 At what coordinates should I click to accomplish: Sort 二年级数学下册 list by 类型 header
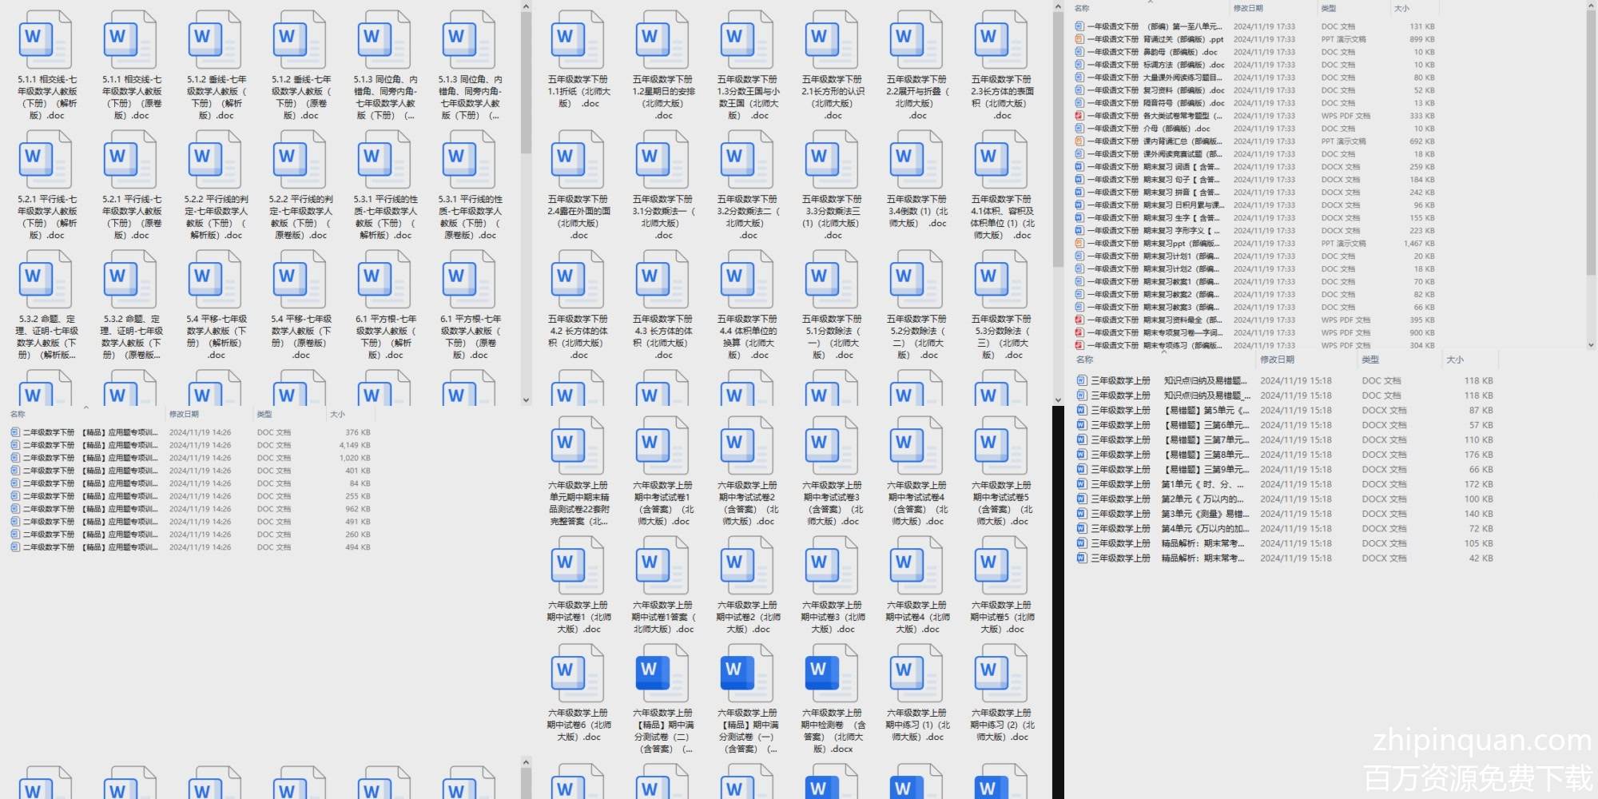pyautogui.click(x=264, y=414)
